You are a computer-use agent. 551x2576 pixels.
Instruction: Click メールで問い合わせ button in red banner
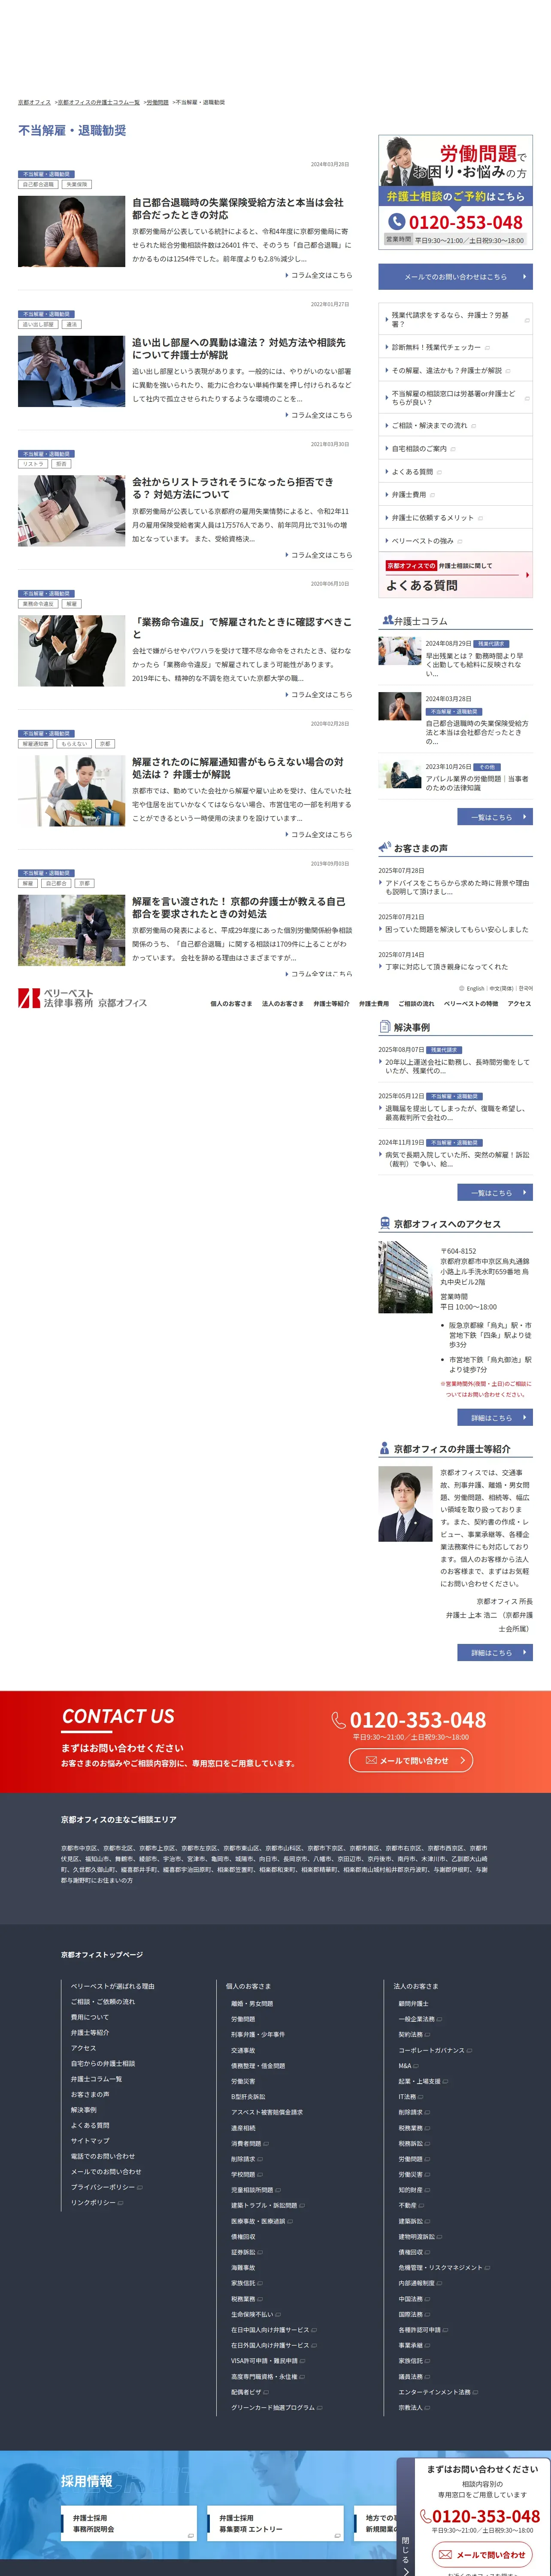point(411,1760)
